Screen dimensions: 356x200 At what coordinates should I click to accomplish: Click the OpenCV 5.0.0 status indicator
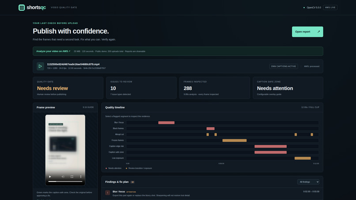(312, 8)
